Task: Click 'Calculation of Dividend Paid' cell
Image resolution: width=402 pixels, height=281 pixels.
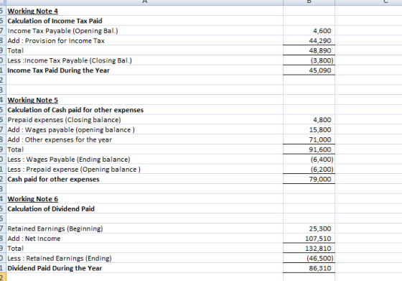Action: pos(144,209)
